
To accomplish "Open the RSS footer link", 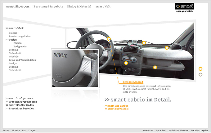I will 24,131.
